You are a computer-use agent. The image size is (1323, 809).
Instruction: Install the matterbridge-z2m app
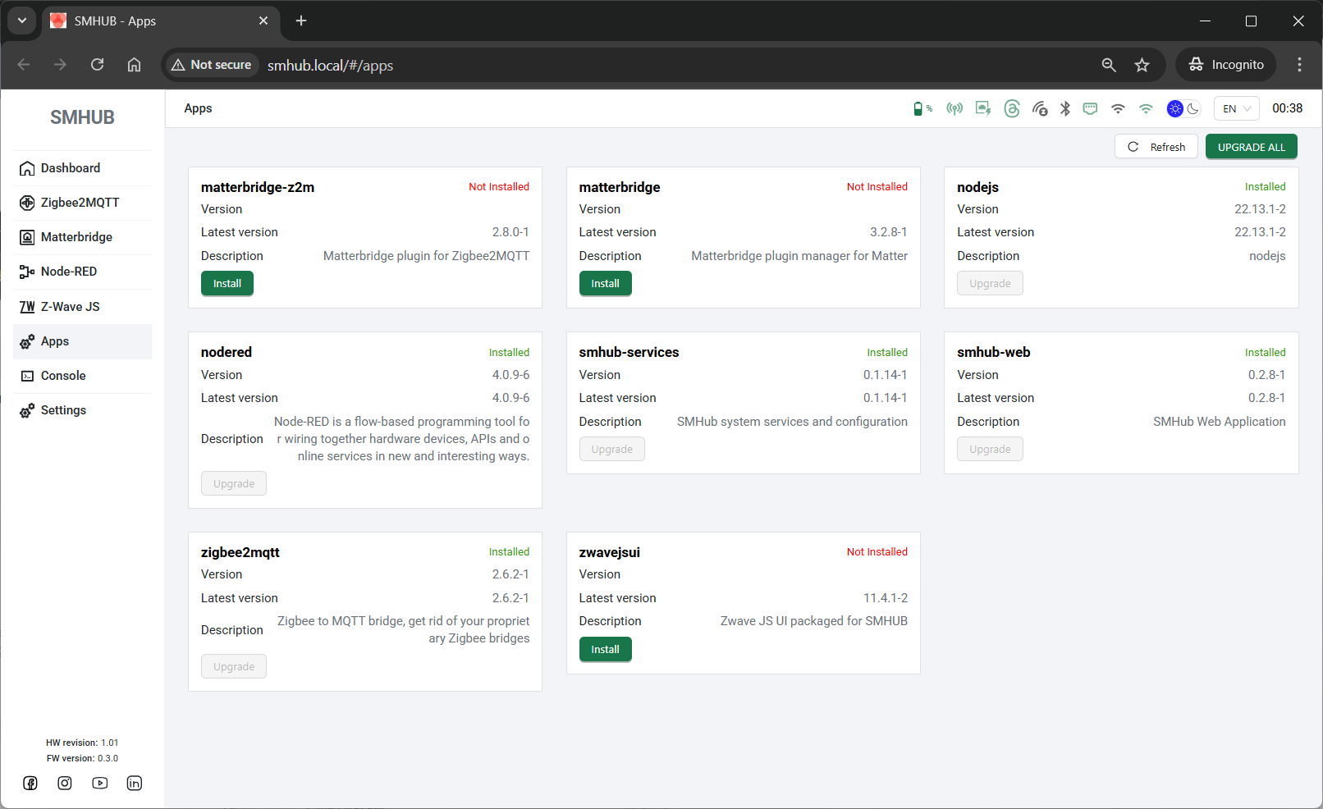(227, 284)
